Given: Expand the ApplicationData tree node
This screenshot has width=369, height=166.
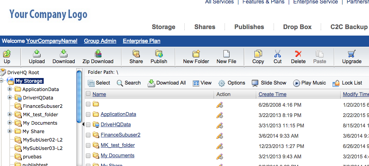Looking at the screenshot, I should click(x=10, y=89).
